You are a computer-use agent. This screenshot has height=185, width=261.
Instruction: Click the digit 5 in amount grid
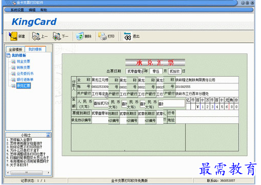click(222, 107)
